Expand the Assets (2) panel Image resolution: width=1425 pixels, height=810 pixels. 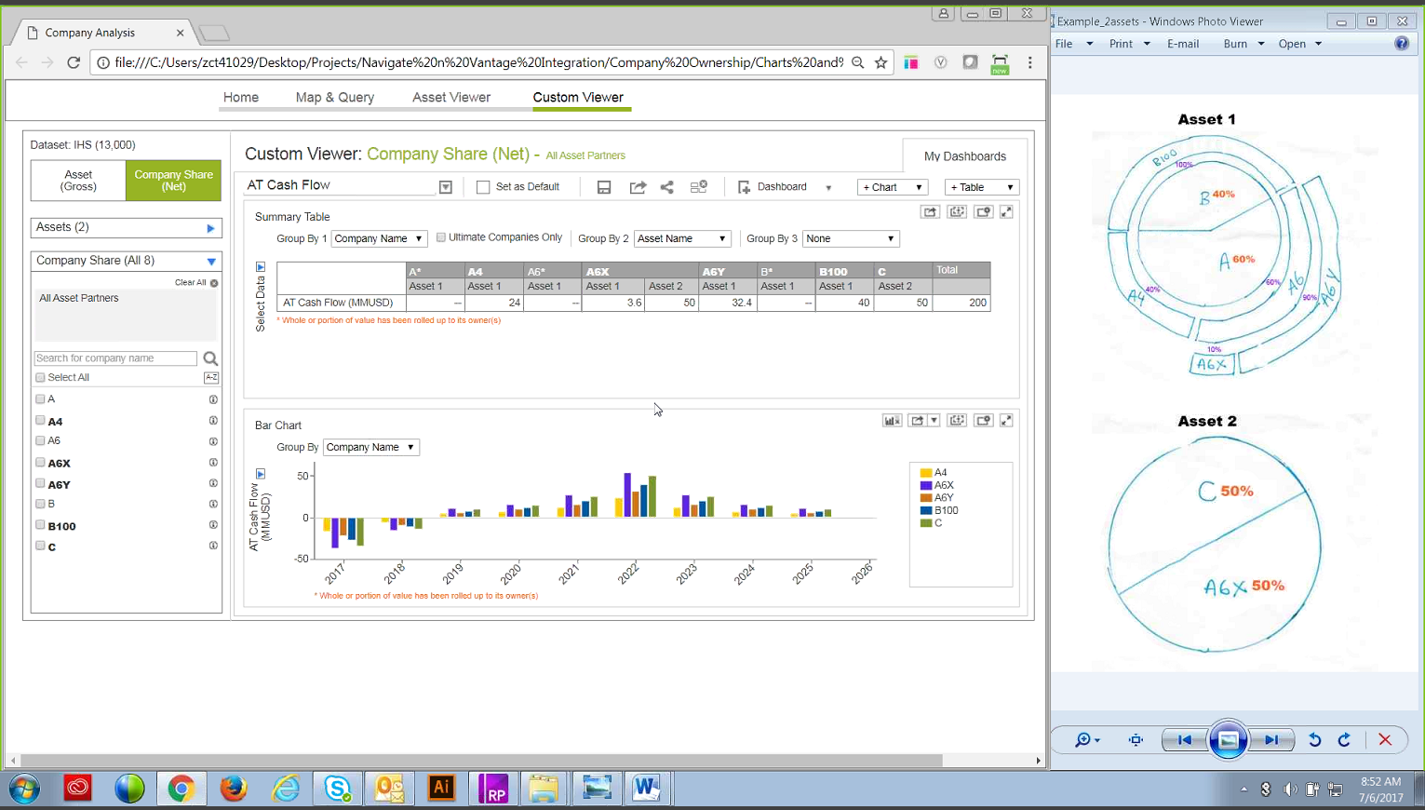210,228
